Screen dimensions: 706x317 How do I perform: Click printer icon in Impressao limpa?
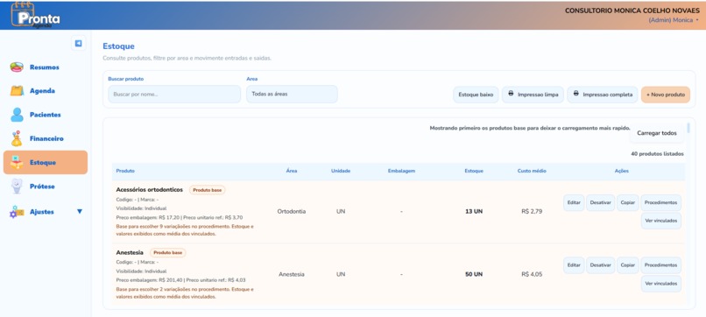[x=511, y=94]
